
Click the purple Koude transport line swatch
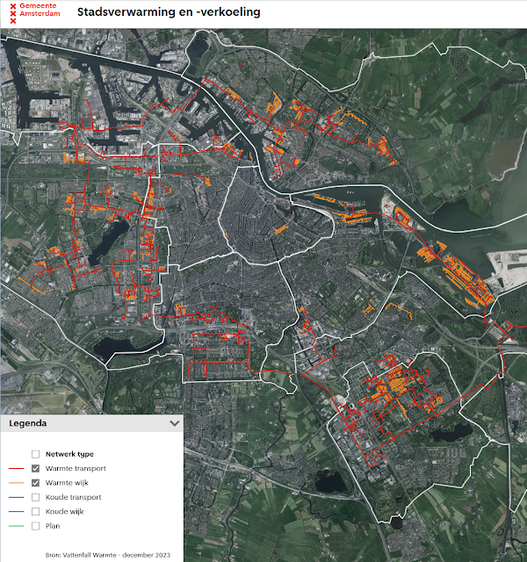click(16, 497)
